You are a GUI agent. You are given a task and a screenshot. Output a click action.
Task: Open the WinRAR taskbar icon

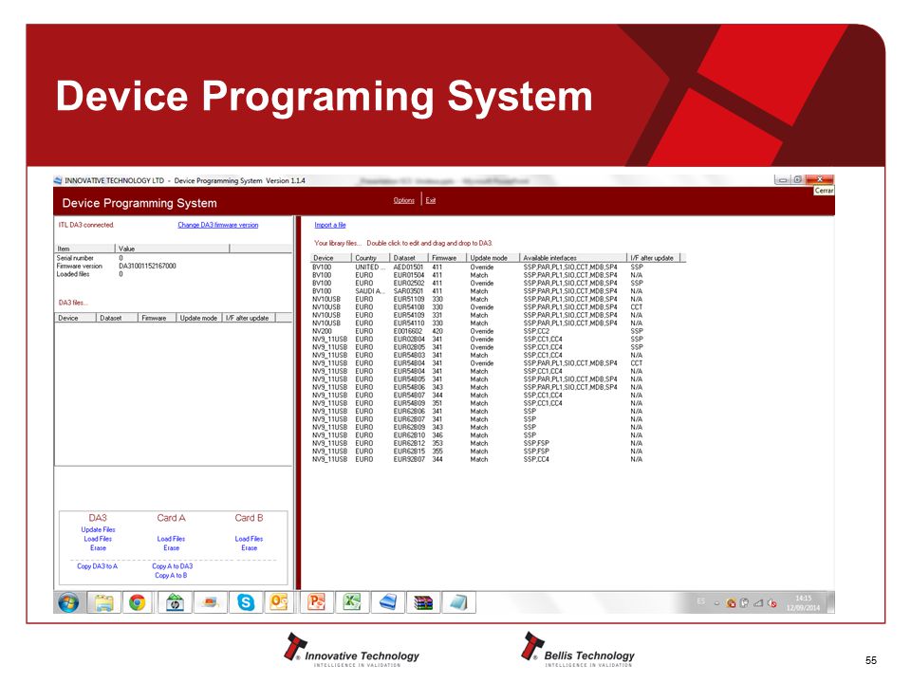[x=423, y=603]
